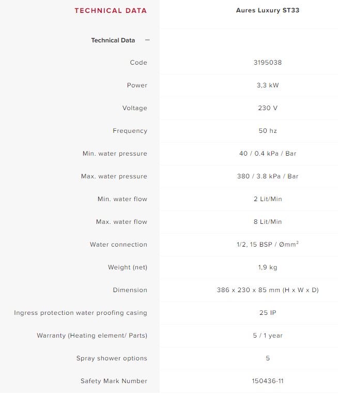
Task: Click the Frequency row label
Action: 130,131
